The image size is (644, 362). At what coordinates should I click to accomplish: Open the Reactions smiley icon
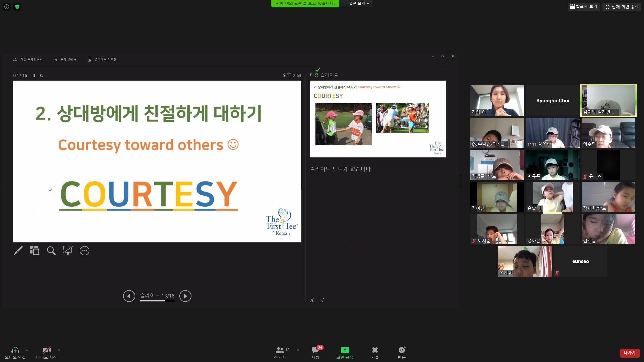tap(401, 350)
